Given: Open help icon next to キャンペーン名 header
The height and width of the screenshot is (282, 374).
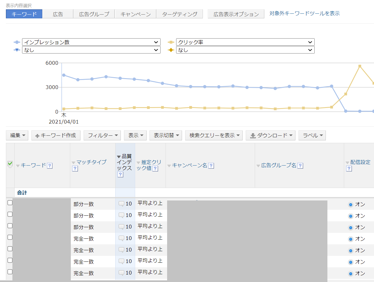Looking at the screenshot, I should [x=211, y=166].
